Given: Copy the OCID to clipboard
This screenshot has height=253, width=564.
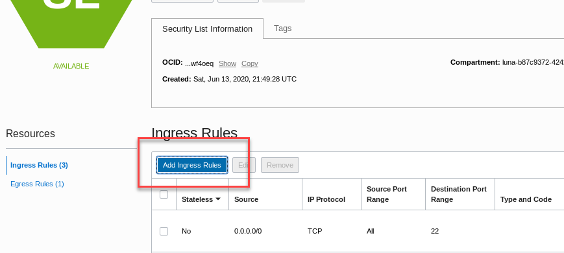Looking at the screenshot, I should coord(250,63).
